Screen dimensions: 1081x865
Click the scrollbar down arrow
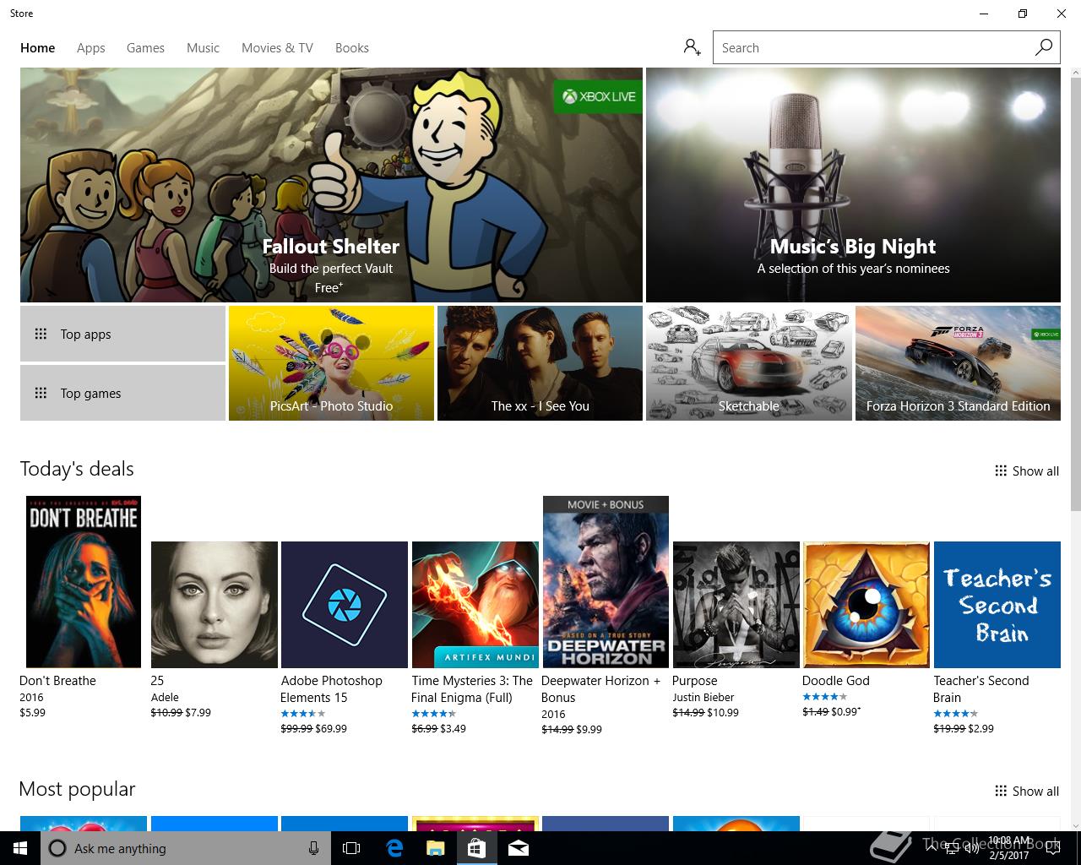1075,824
